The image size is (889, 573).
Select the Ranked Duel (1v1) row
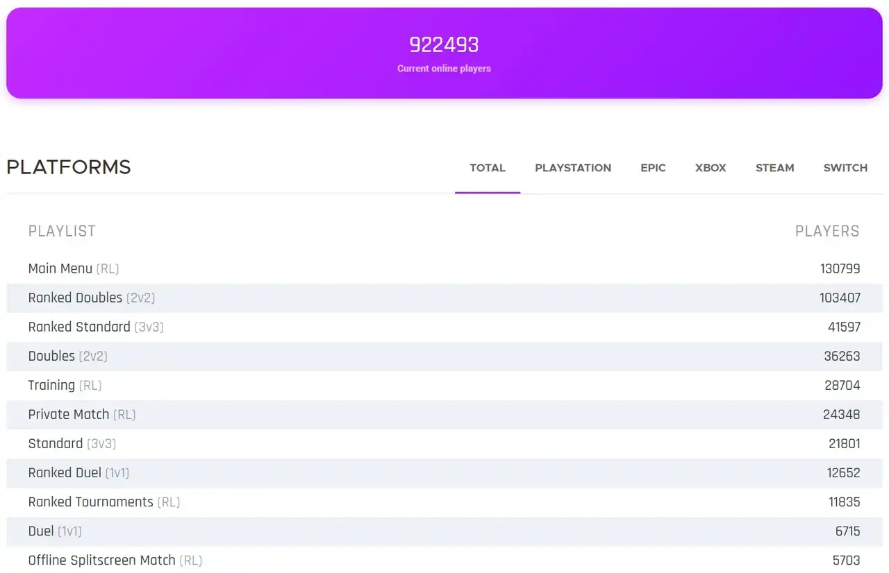444,472
